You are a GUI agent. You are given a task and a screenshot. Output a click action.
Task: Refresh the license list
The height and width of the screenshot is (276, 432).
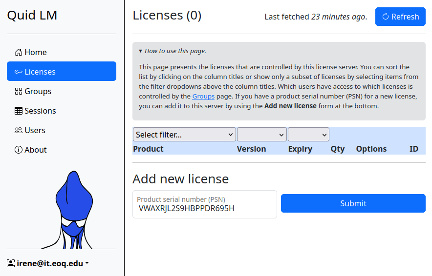[400, 17]
